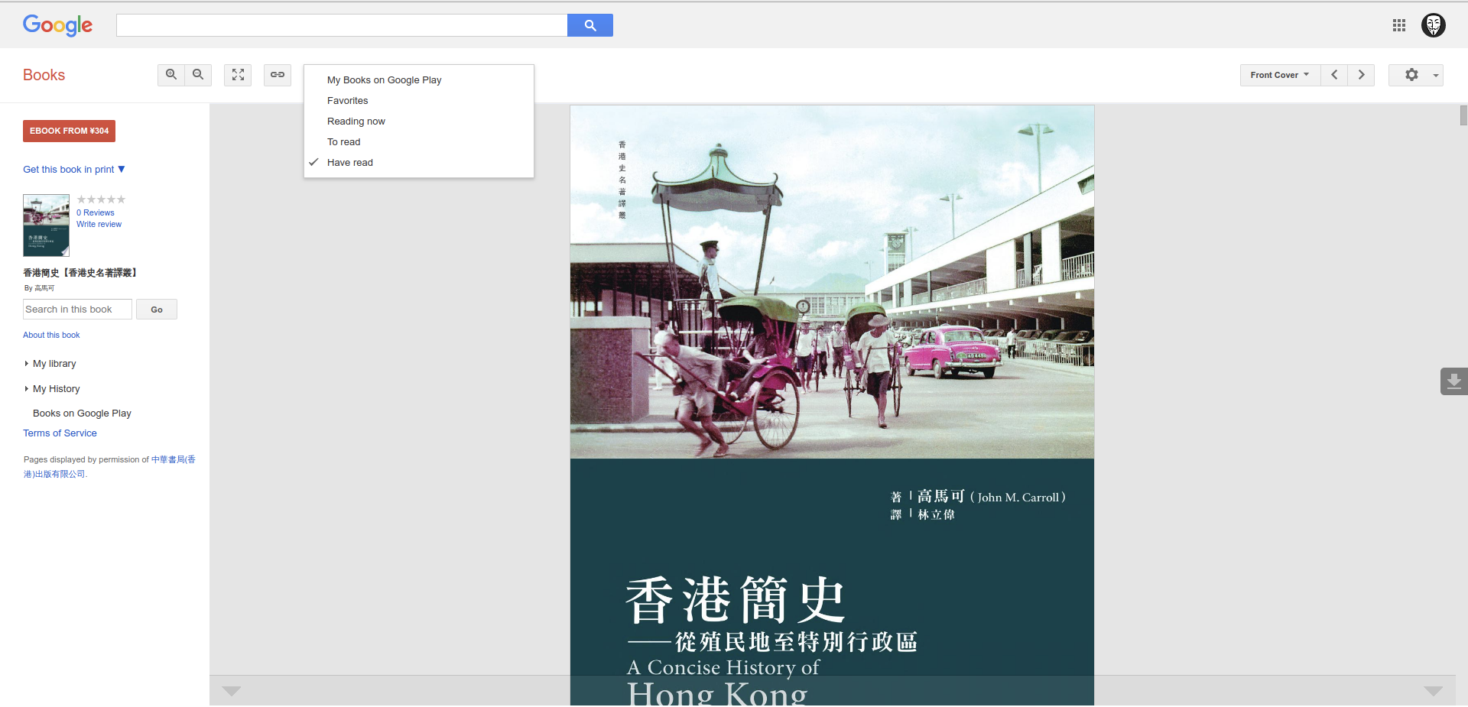
Task: Go to next page arrow
Action: [1361, 75]
